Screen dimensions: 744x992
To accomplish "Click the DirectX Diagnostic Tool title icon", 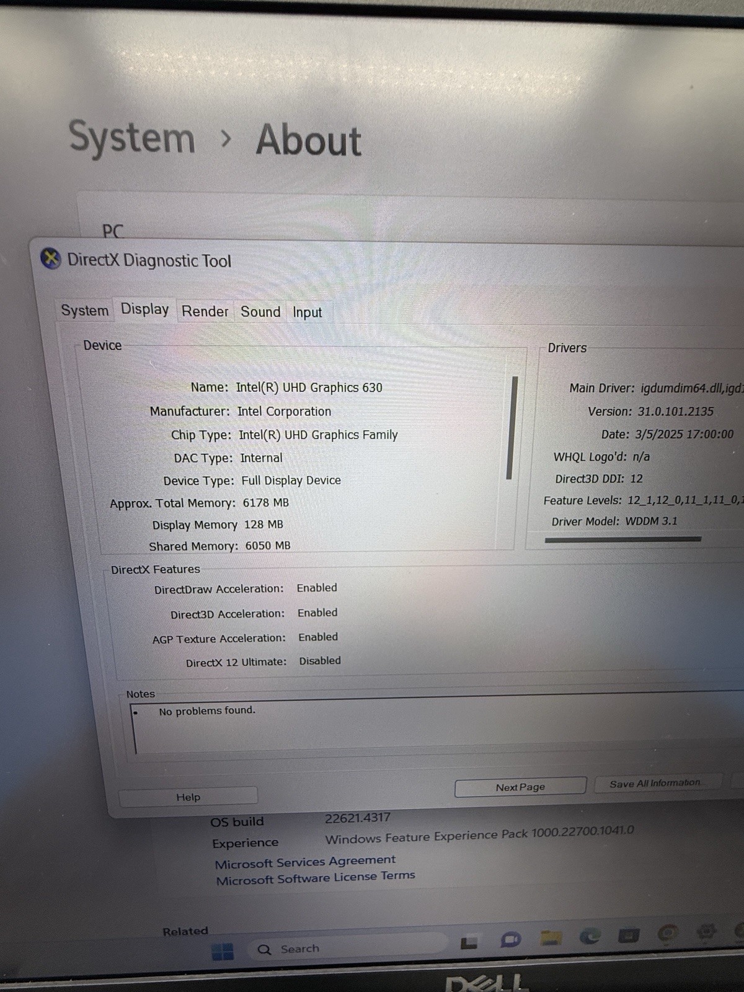I will tap(51, 258).
